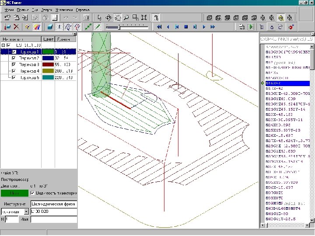Viewport: 315px width, 236px height.
Task: Click the zoom magnifier tool icon
Action: coord(126,17)
